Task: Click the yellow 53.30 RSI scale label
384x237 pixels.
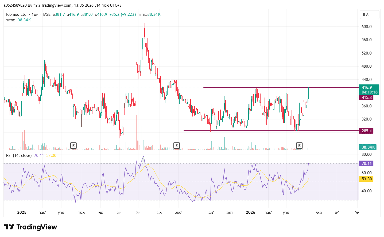Action: [366, 179]
